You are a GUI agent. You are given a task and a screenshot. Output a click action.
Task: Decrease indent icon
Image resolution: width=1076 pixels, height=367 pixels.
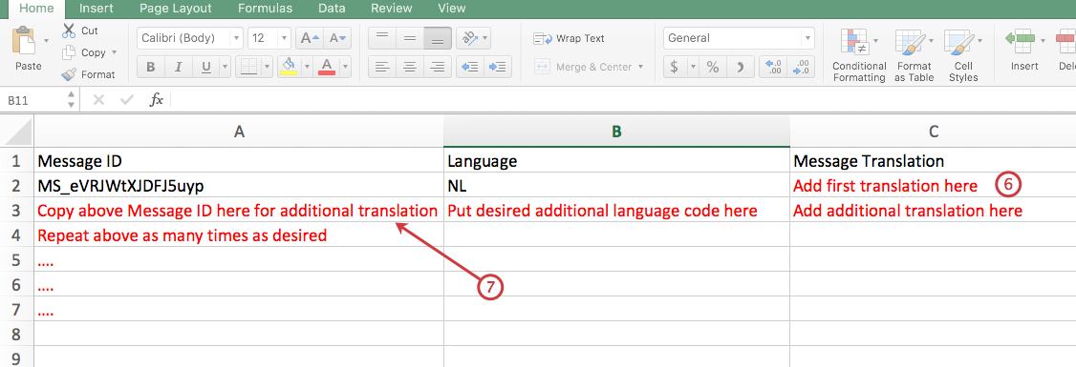[x=470, y=67]
